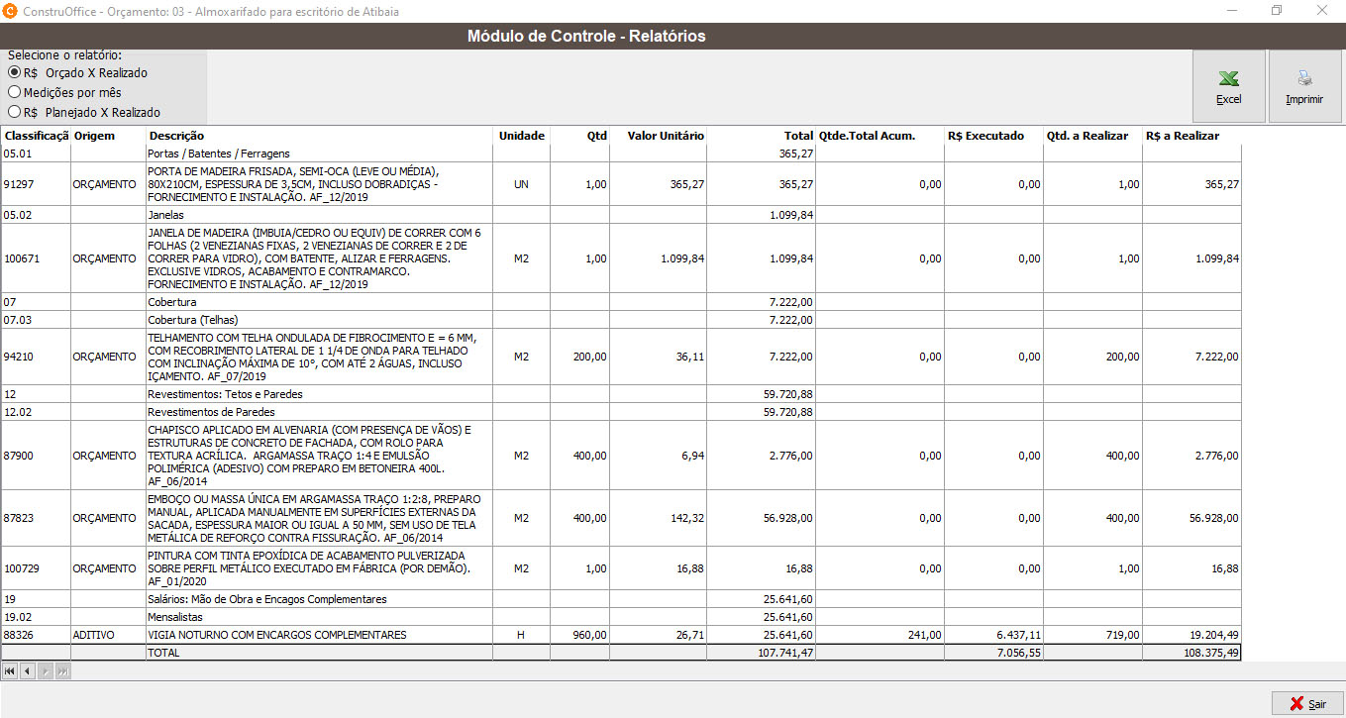Select the row with code 94210
Screen dimensions: 1346x718
[x=621, y=357]
